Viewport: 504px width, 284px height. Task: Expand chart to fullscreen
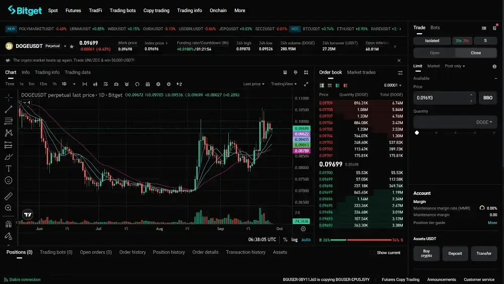306,84
